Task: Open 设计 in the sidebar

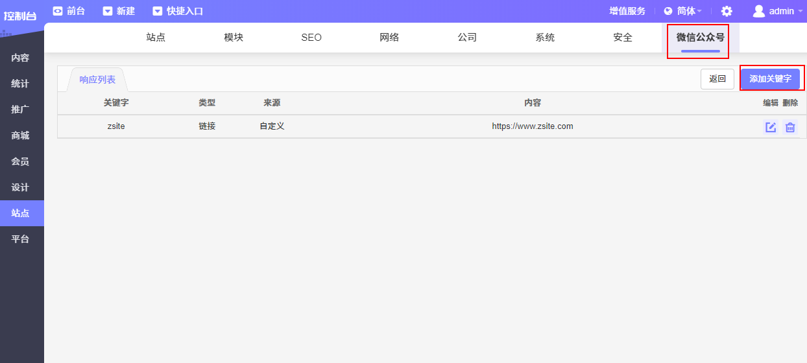Action: click(x=21, y=187)
